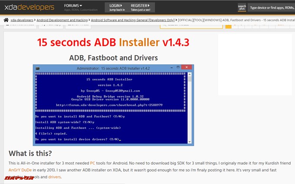This screenshot has height=184, width=295.
Task: Open Android Development and Hacking breadcrumb
Action: click(62, 20)
